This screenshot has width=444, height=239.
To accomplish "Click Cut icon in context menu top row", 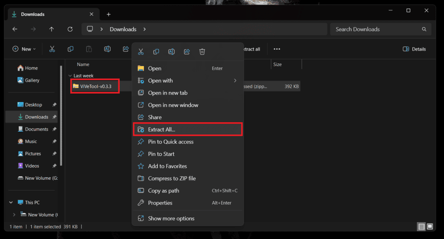I will (x=141, y=51).
